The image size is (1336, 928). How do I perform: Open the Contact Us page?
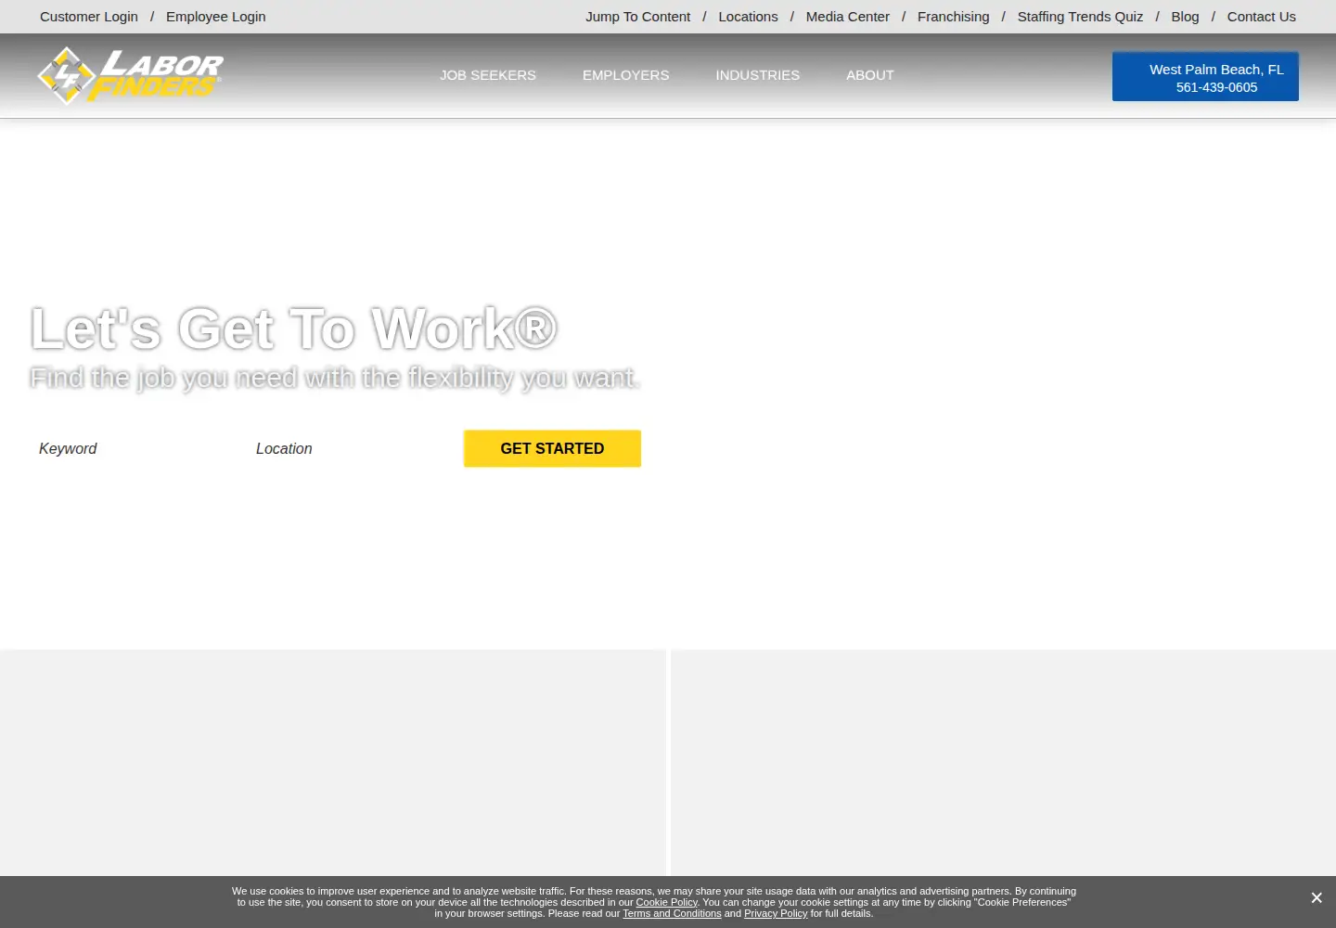pyautogui.click(x=1261, y=17)
